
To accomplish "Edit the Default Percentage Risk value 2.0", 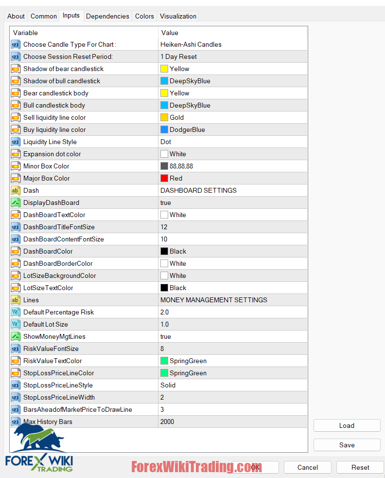I will tap(232, 312).
